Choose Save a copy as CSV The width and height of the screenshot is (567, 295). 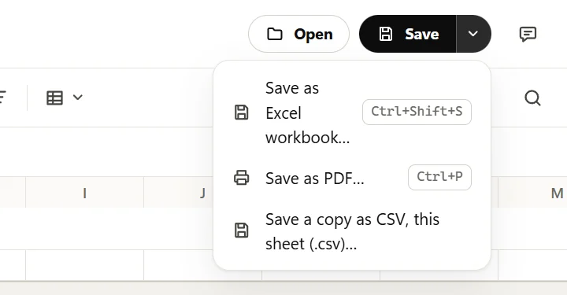click(x=352, y=231)
